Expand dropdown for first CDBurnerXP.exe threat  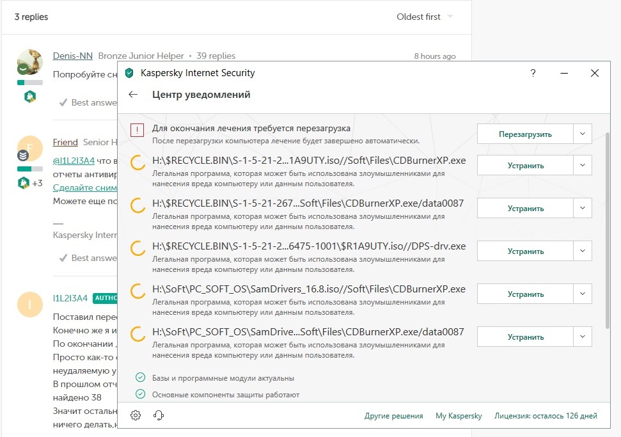582,165
